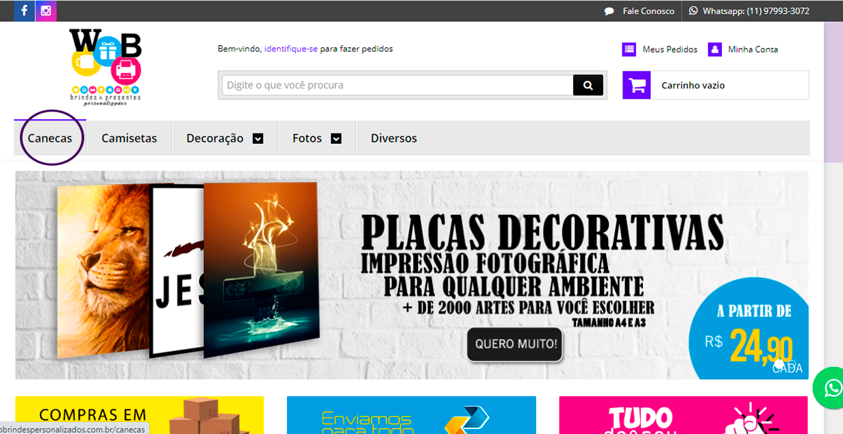The image size is (843, 434).
Task: Open the floating WhatsApp chat button
Action: pos(831,388)
